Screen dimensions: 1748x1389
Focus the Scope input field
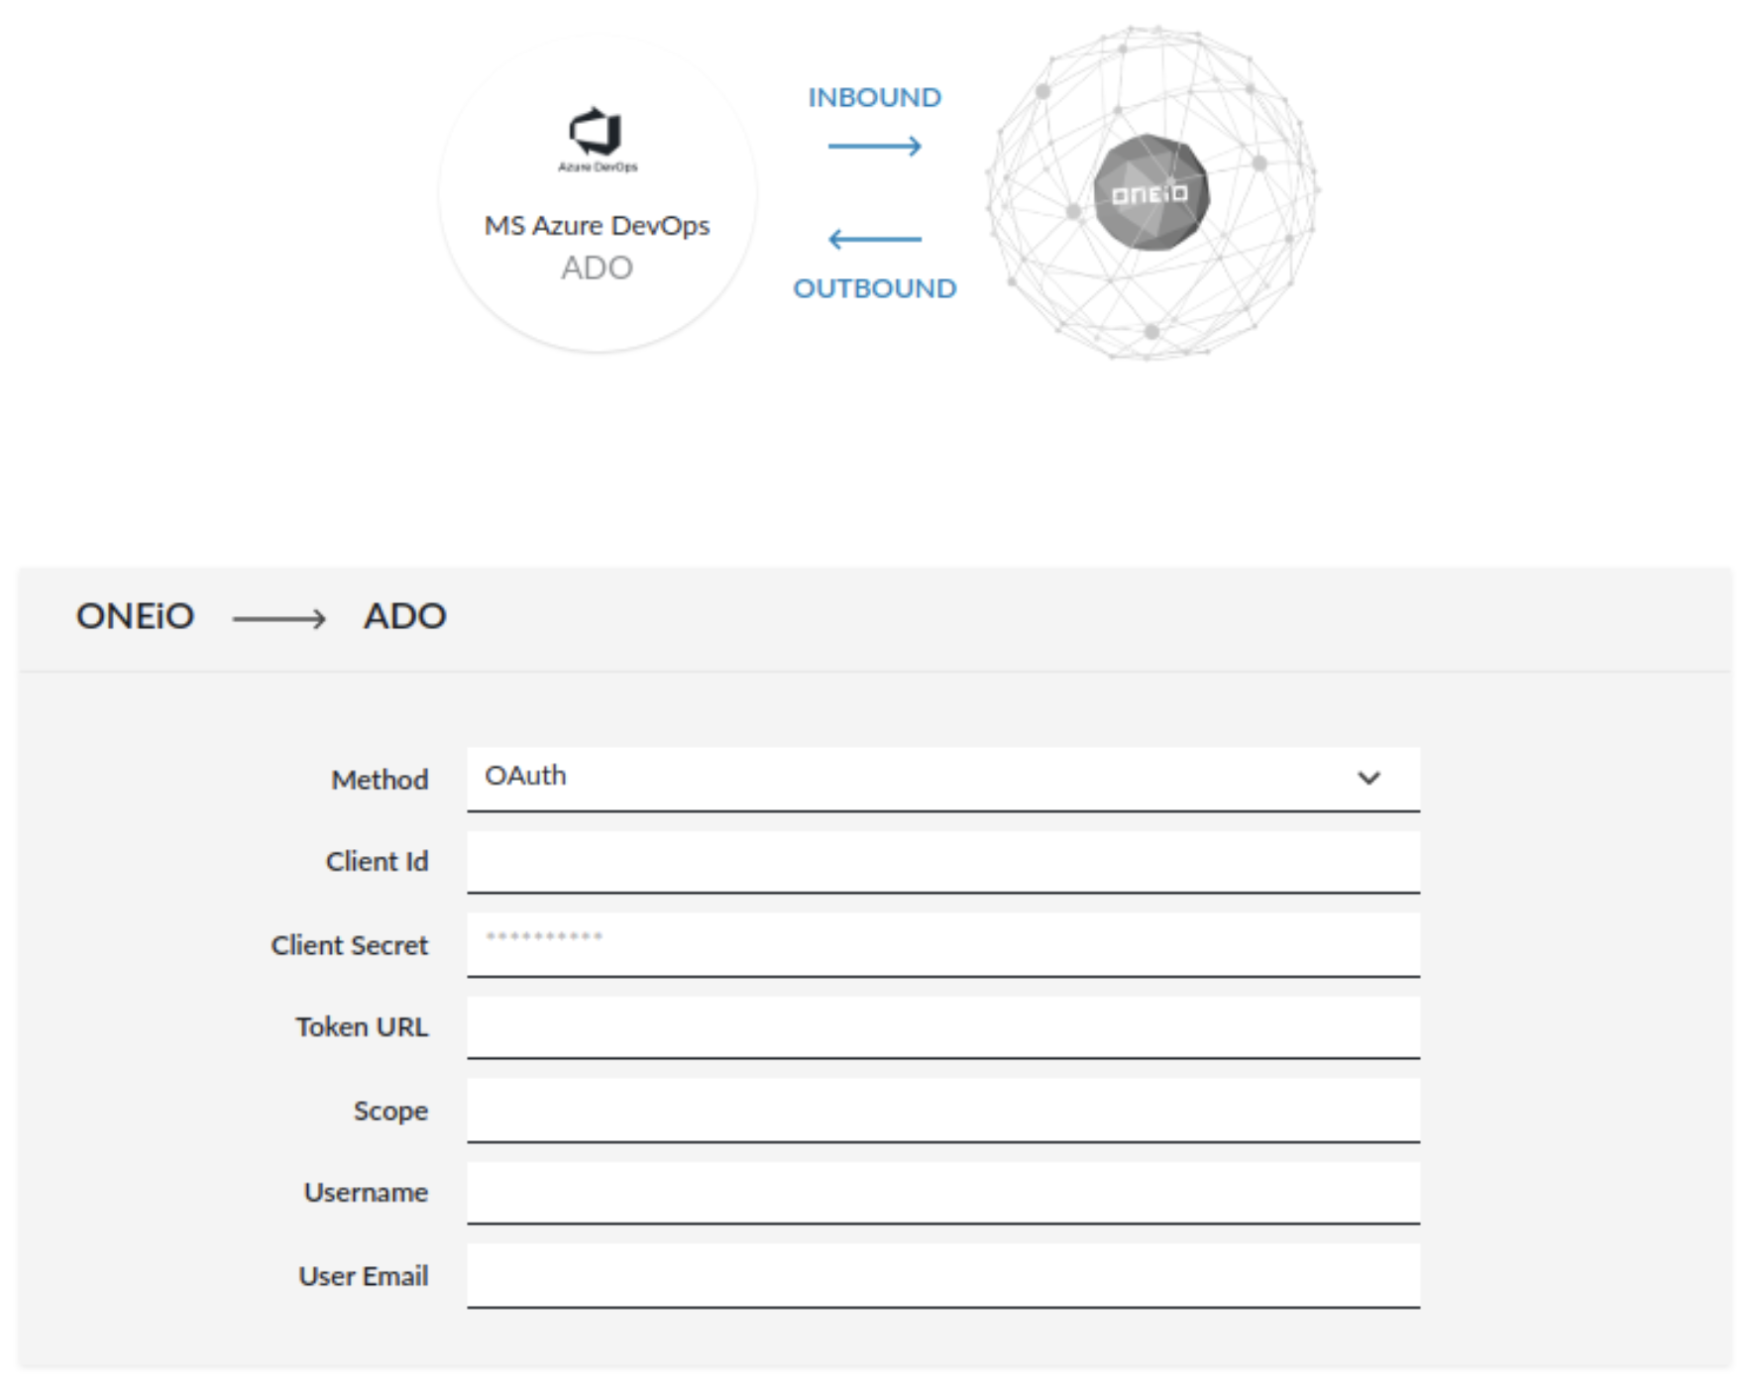942,1111
